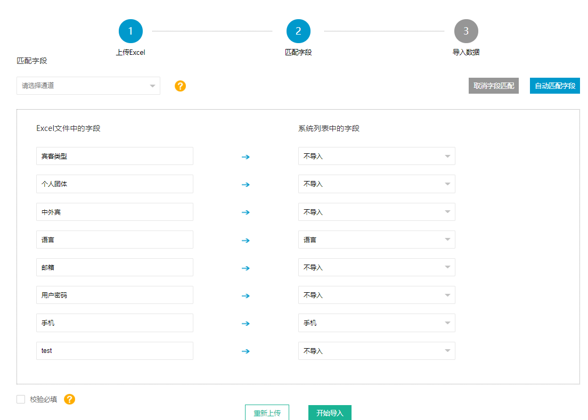Click the arrow icon in 宾客类型 row

point(246,157)
